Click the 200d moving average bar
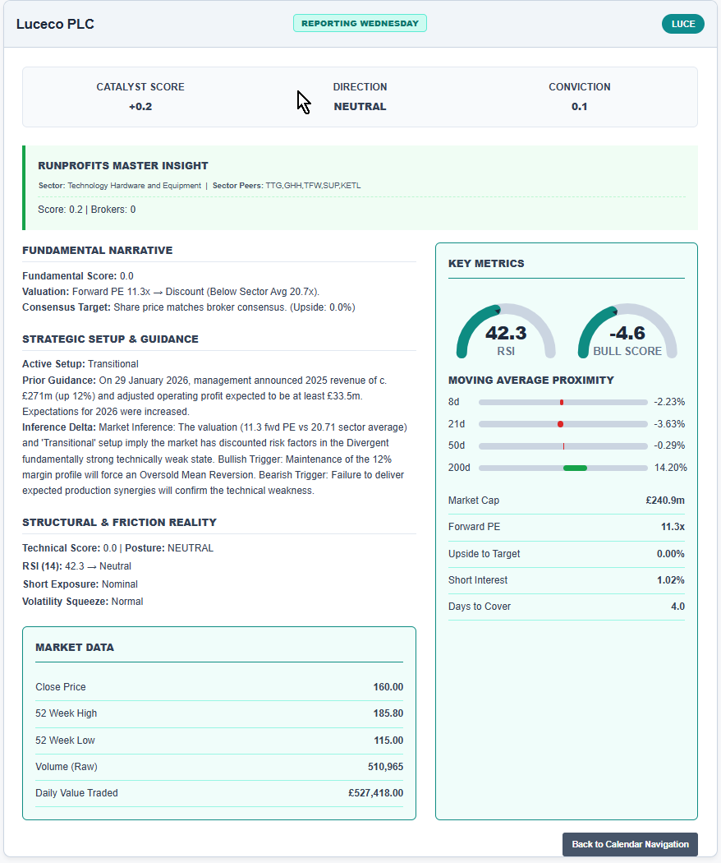This screenshot has width=721, height=863. click(x=563, y=468)
